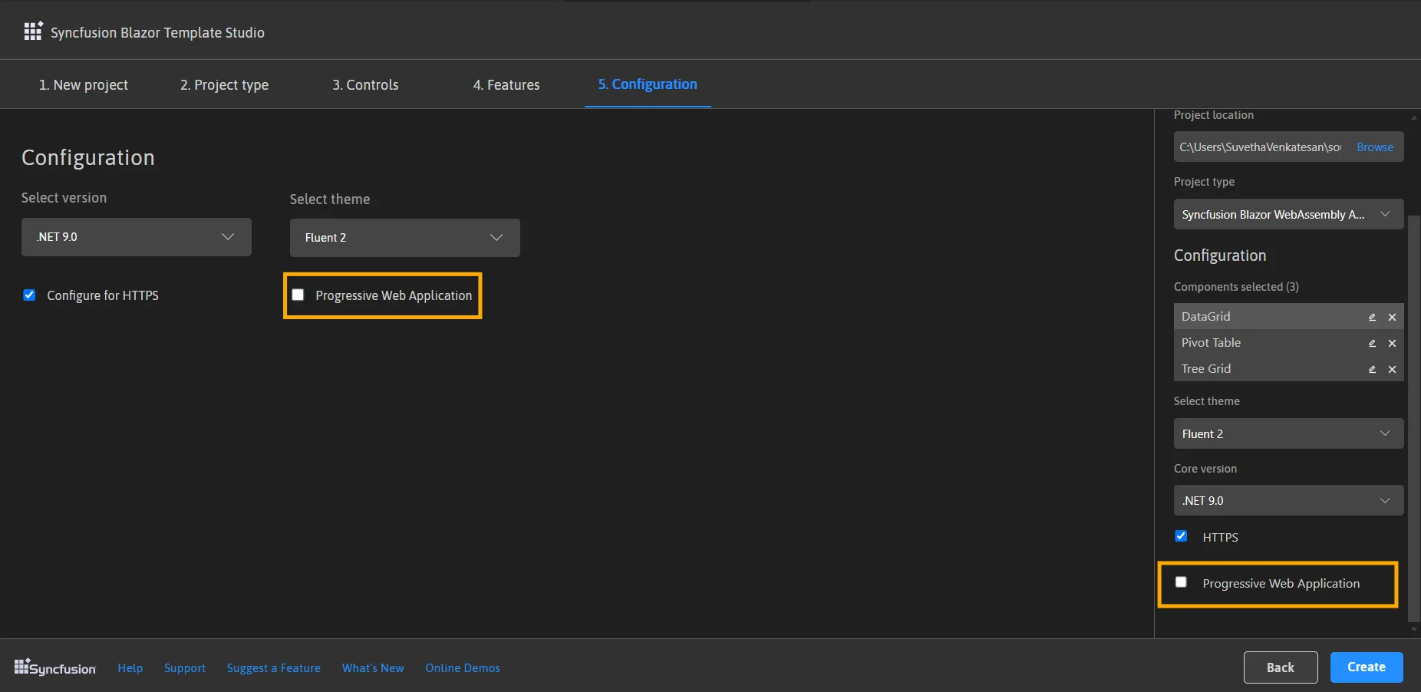Open the Select theme dropdown showing Fluent 2

404,238
